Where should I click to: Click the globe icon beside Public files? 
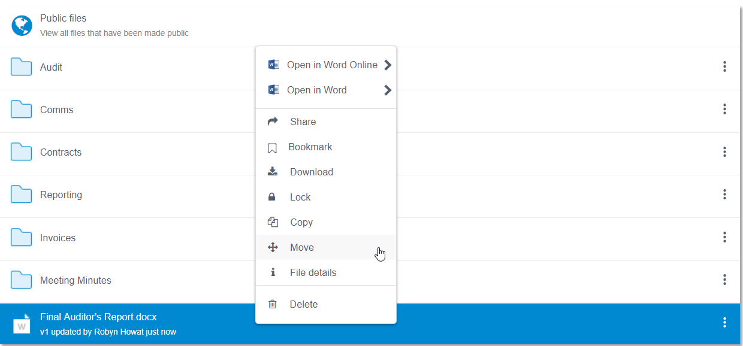[x=22, y=25]
